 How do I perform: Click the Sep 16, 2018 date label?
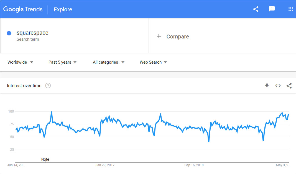pyautogui.click(x=194, y=165)
